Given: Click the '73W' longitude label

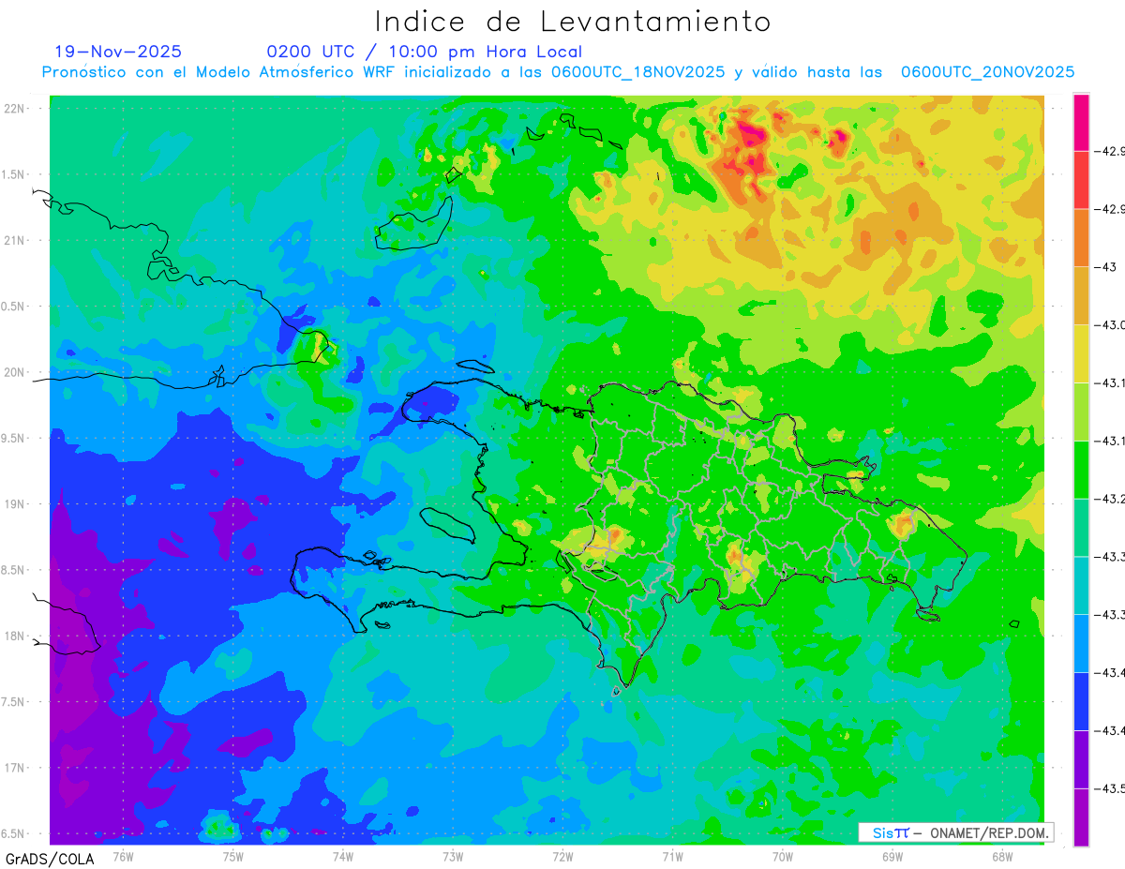Looking at the screenshot, I should pos(453,856).
